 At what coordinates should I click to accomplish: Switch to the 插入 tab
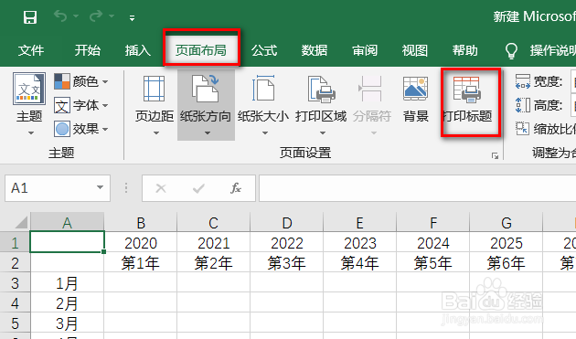(x=138, y=50)
